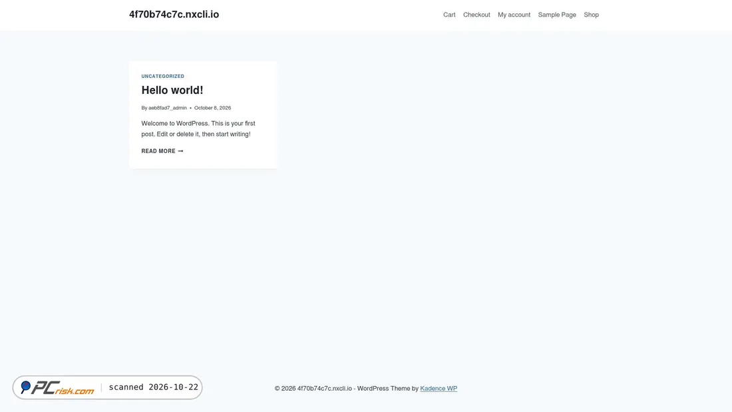
Task: Open My account in navigation
Action: [514, 15]
